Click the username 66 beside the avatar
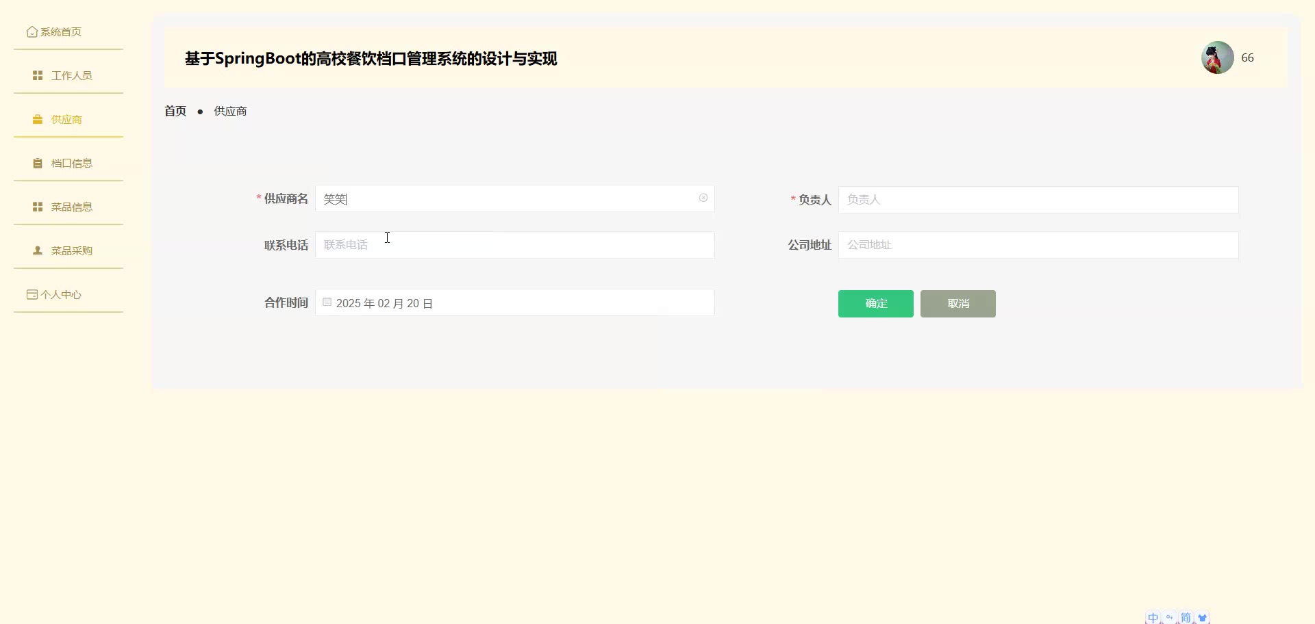The width and height of the screenshot is (1315, 624). click(1248, 58)
